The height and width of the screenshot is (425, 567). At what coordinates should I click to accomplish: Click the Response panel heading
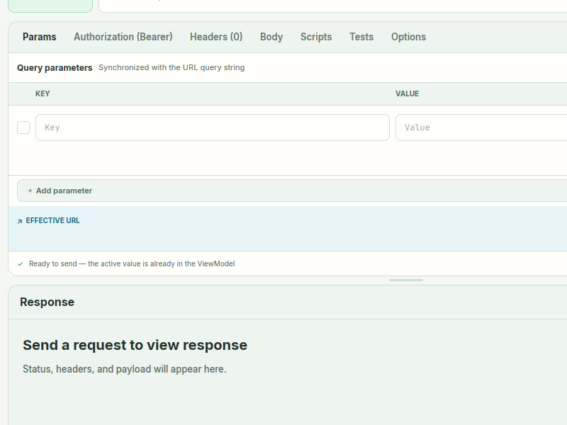pyautogui.click(x=47, y=302)
